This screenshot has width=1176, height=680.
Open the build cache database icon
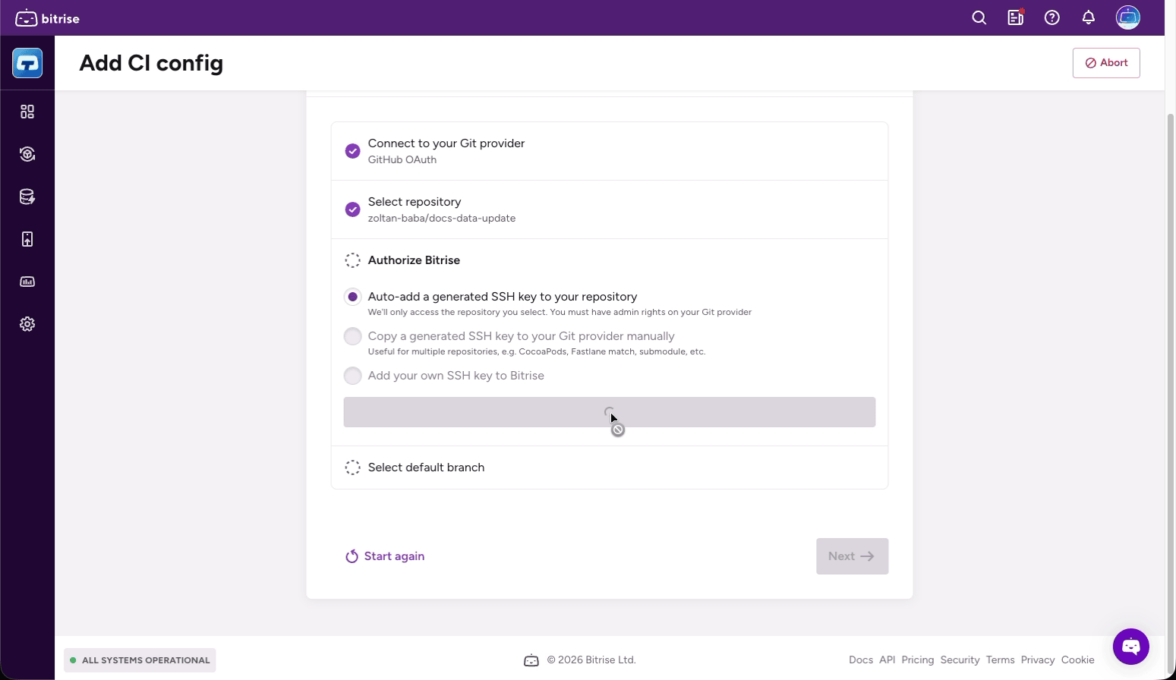tap(27, 197)
